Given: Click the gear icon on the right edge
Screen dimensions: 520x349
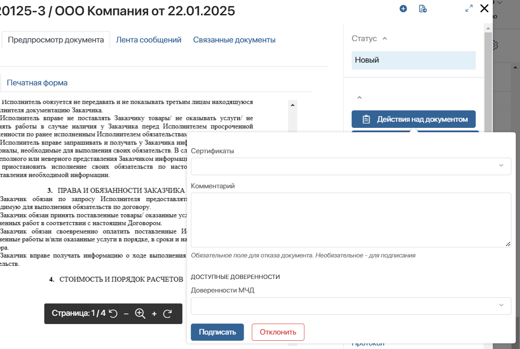Looking at the screenshot, I should (x=495, y=45).
